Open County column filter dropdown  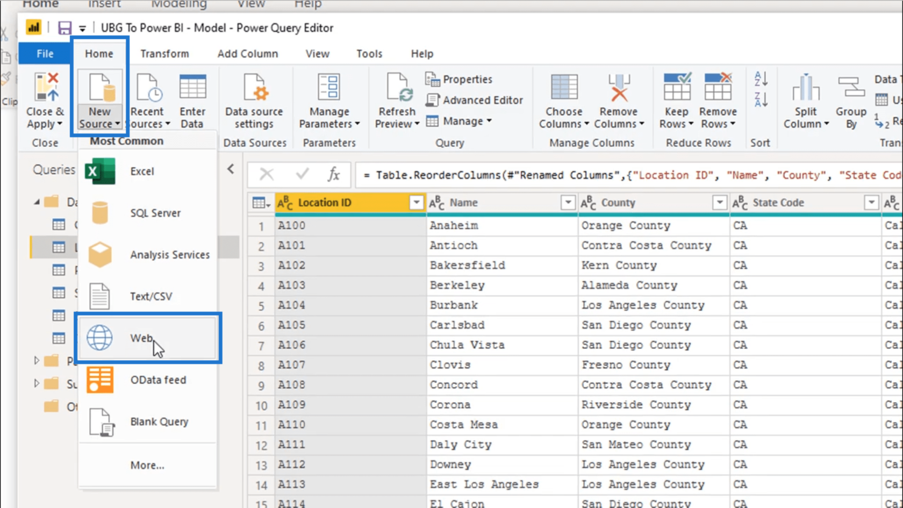tap(719, 203)
